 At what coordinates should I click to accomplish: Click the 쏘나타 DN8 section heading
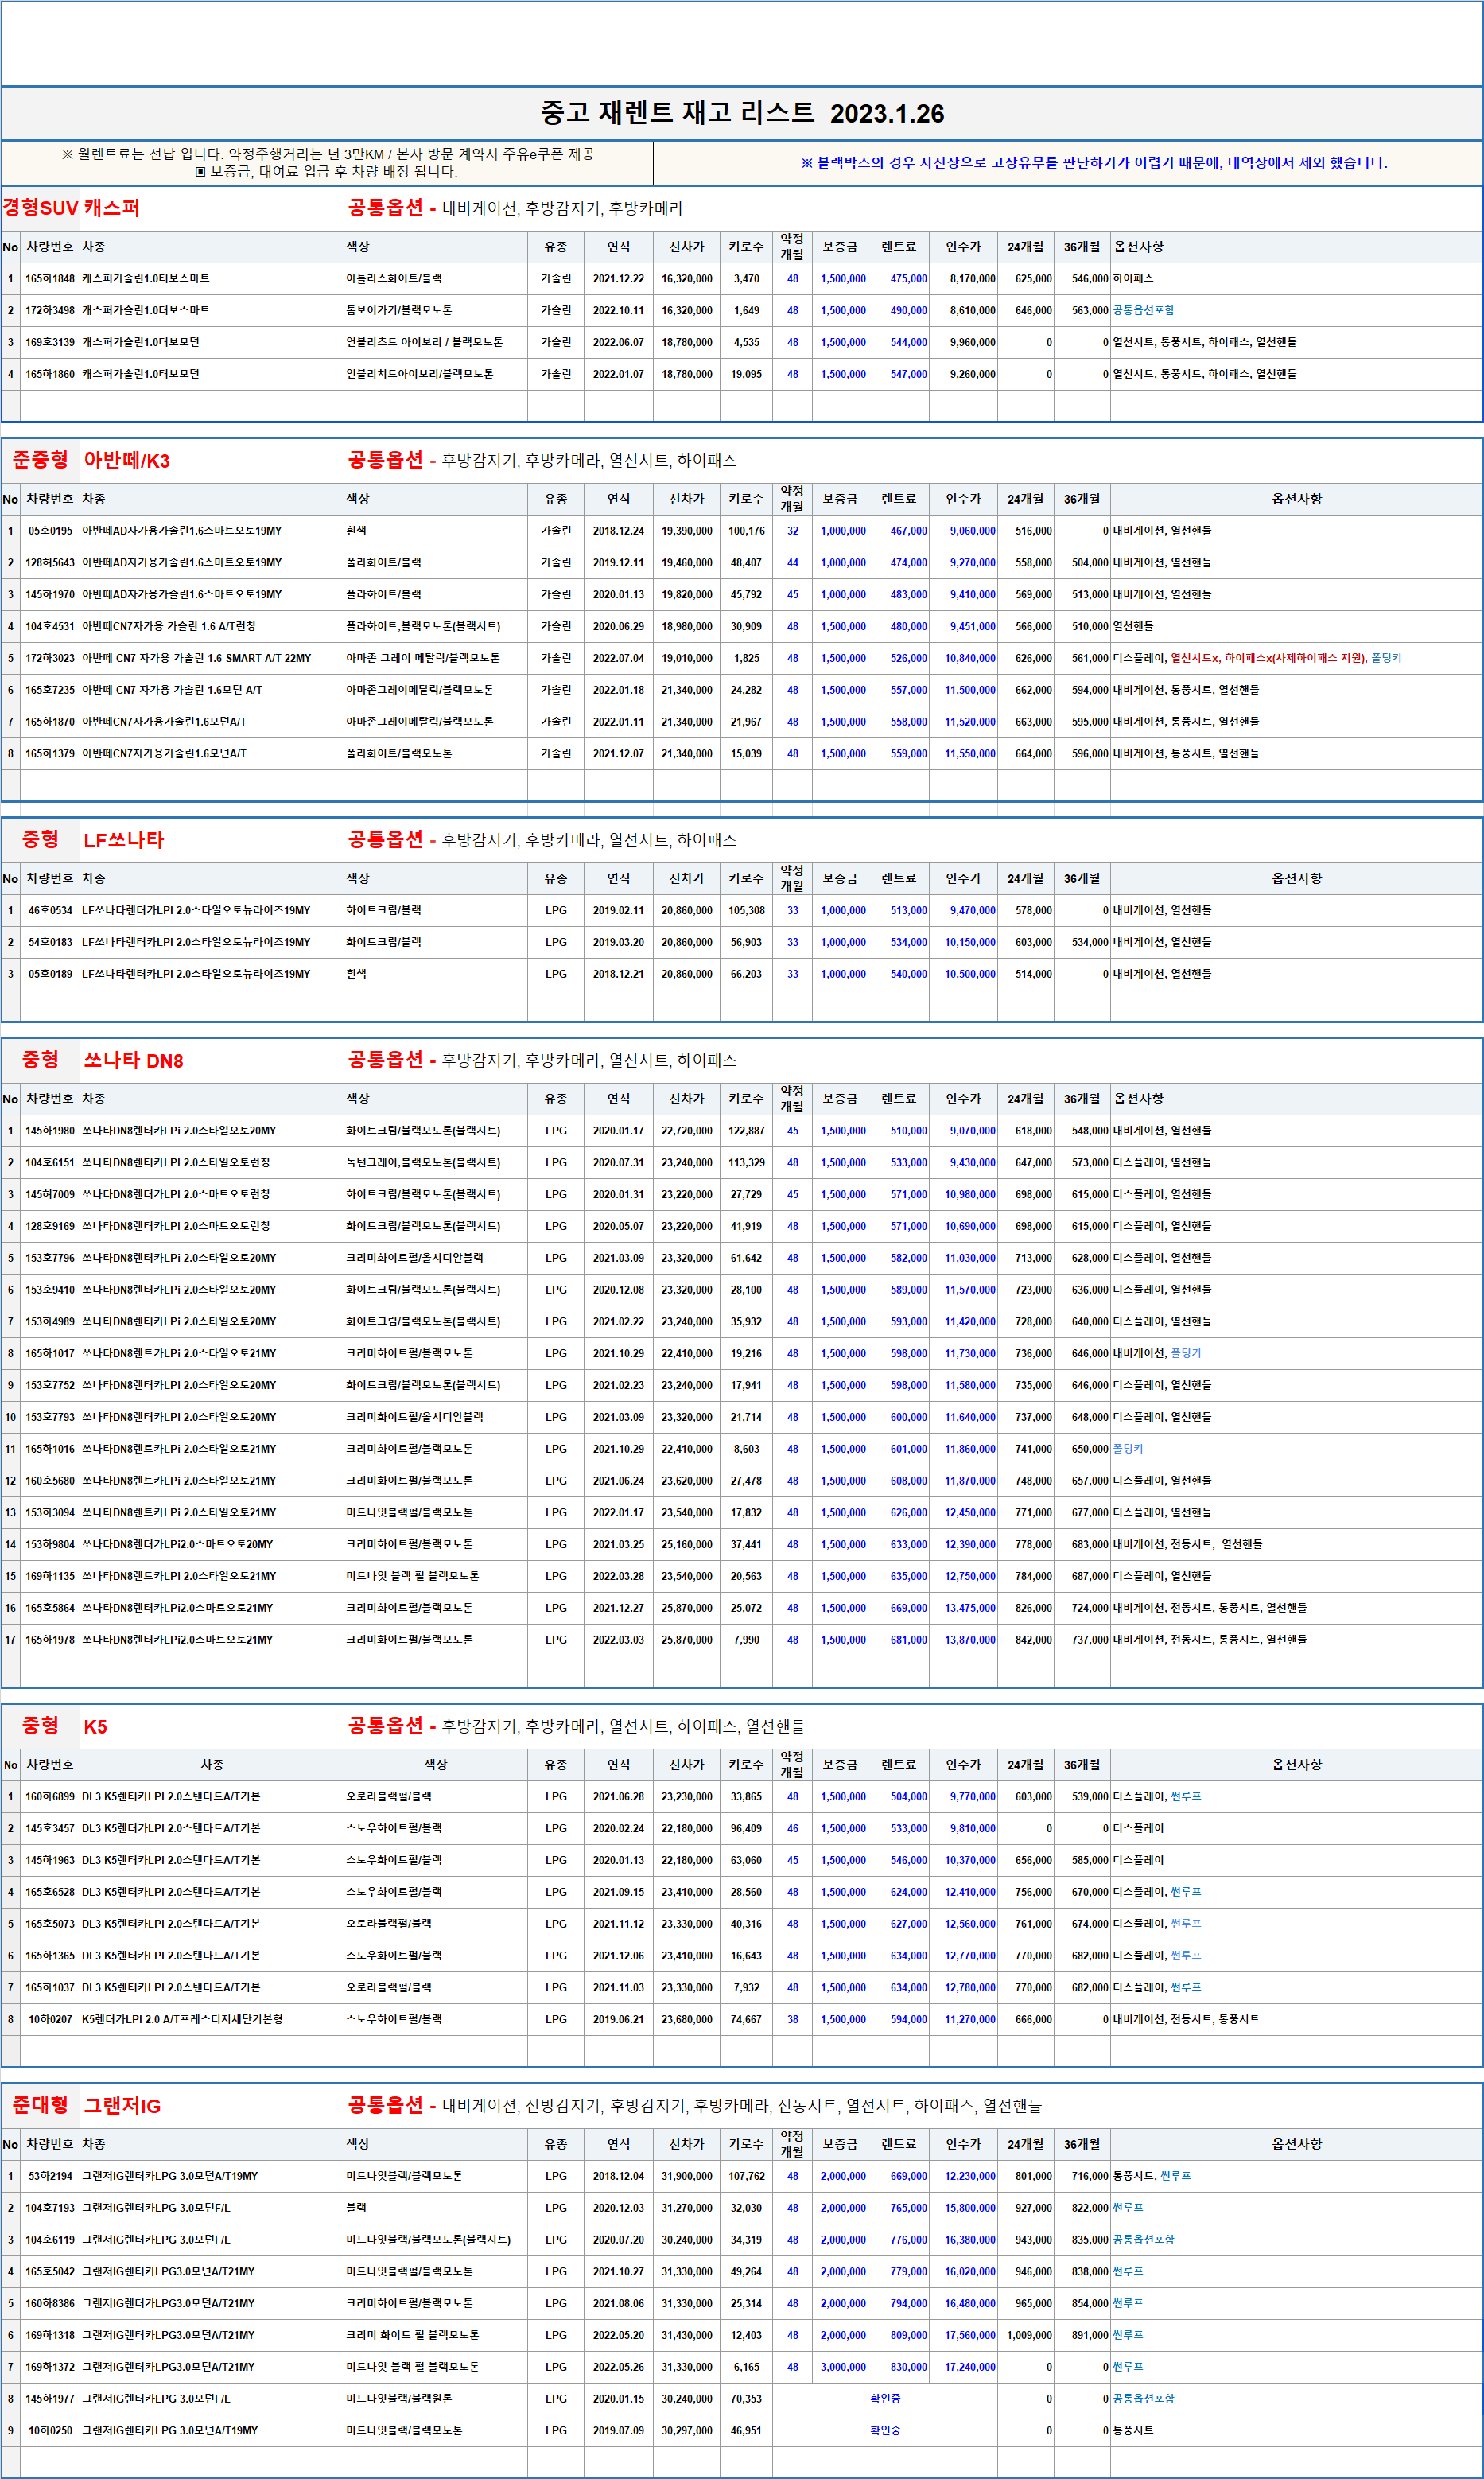133,1060
